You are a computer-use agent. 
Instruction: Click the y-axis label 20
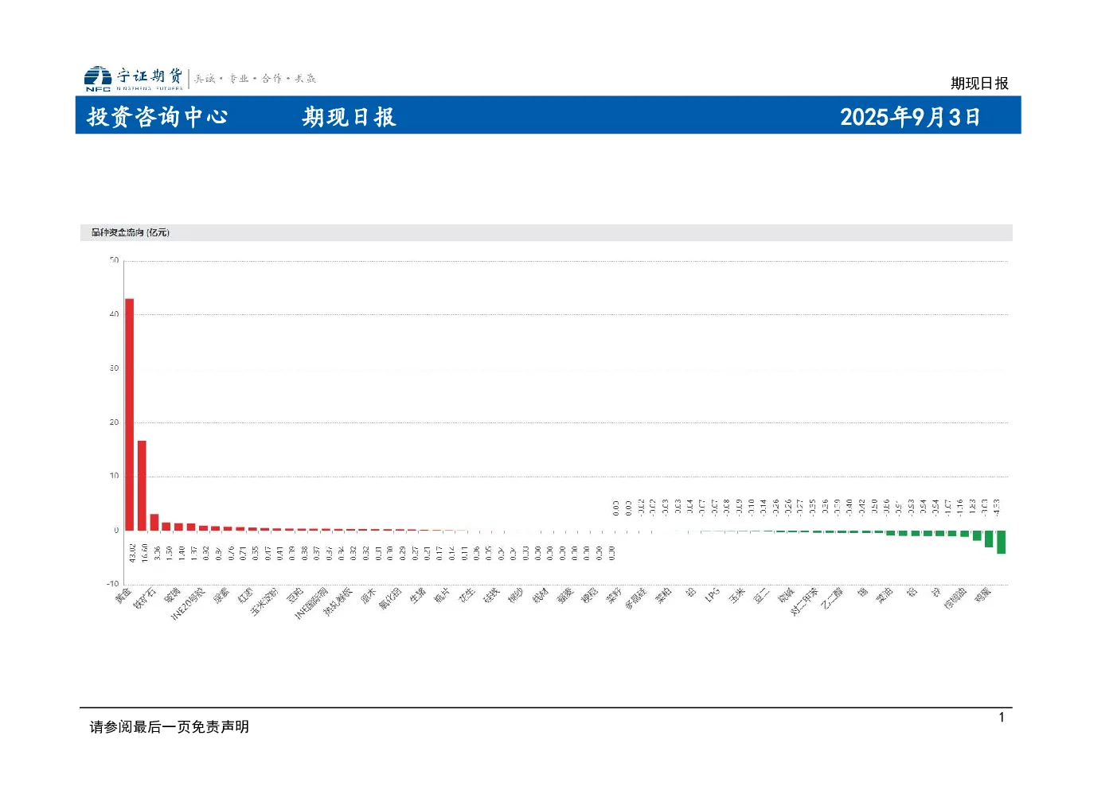[115, 422]
